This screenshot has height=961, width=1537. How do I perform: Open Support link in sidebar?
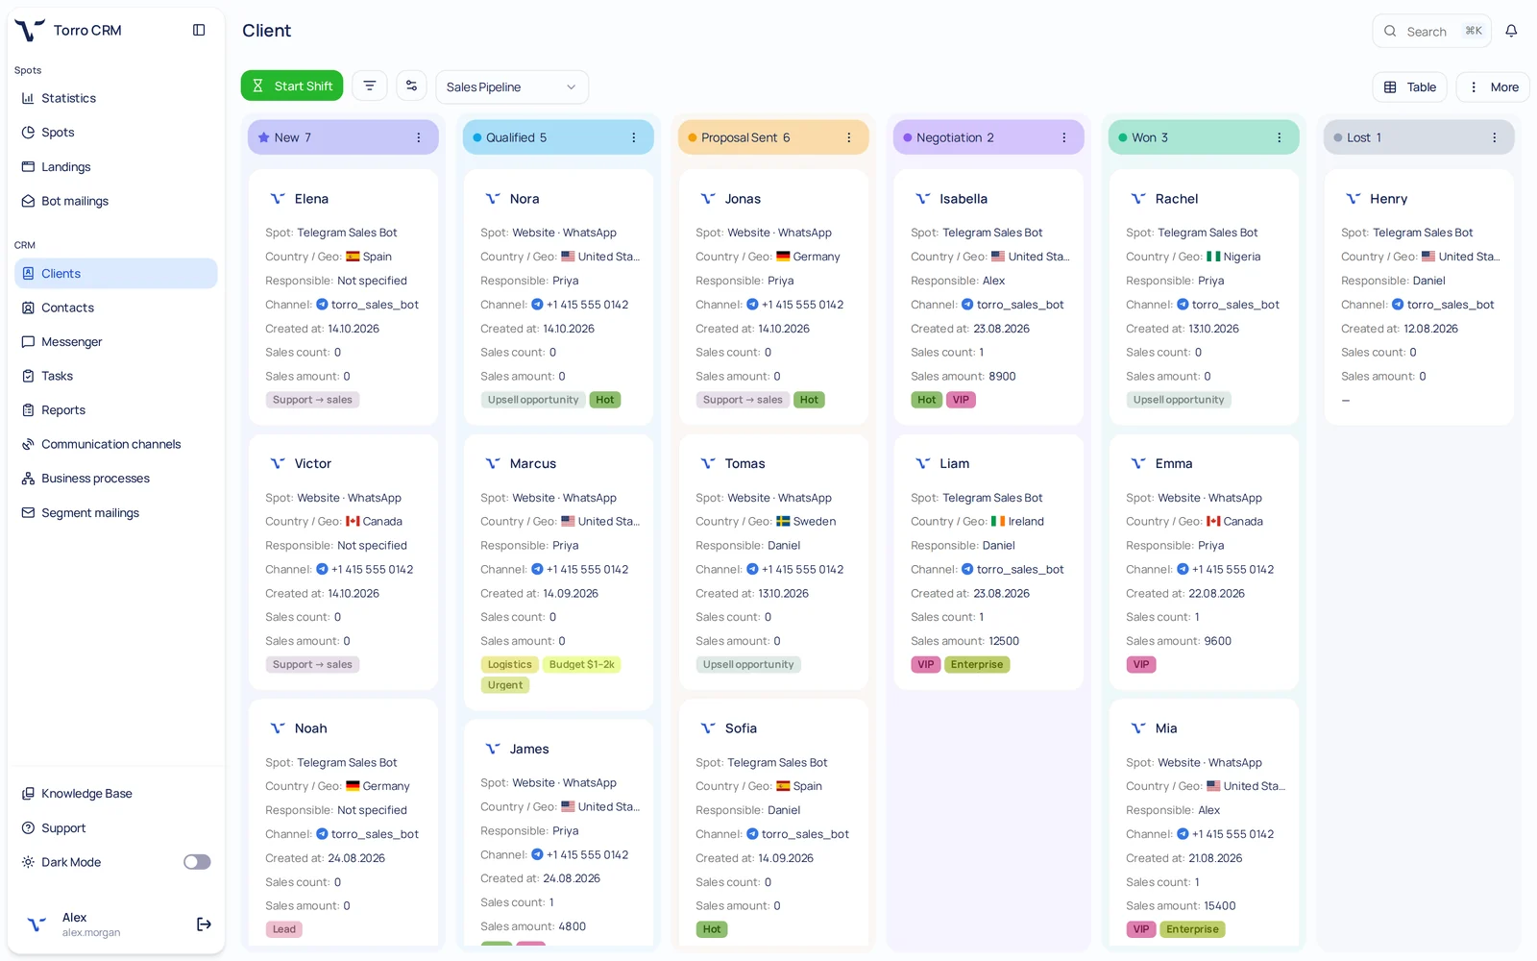point(115,827)
